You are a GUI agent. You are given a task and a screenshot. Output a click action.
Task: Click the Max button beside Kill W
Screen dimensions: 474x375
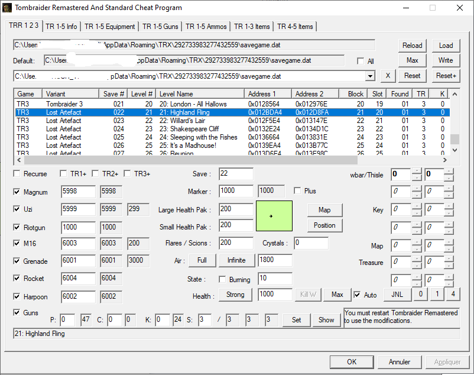pyautogui.click(x=337, y=295)
